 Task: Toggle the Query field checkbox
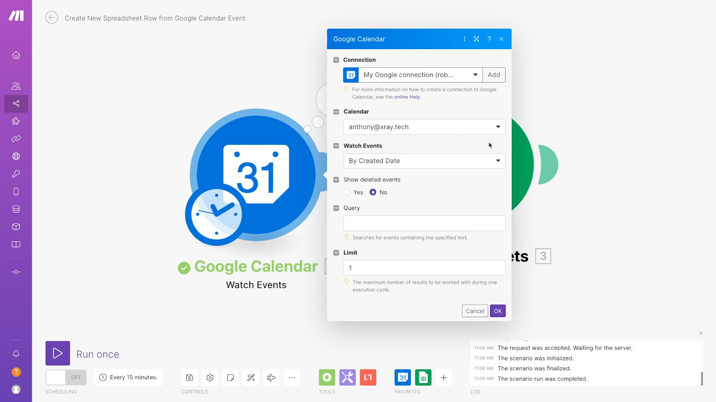pos(337,208)
